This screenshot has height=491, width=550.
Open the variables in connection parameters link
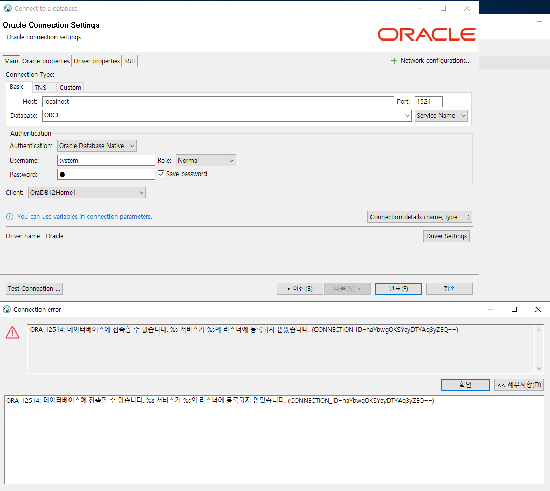(x=85, y=217)
